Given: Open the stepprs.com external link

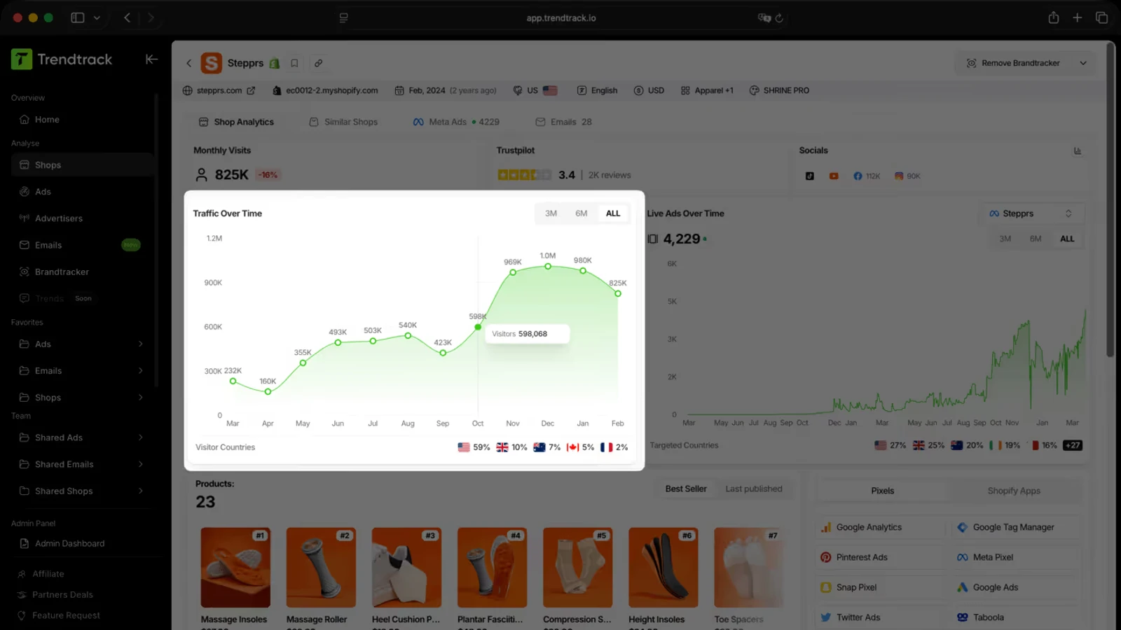Looking at the screenshot, I should [x=219, y=90].
